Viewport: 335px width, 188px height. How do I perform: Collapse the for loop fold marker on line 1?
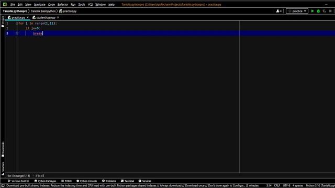coord(17,23)
